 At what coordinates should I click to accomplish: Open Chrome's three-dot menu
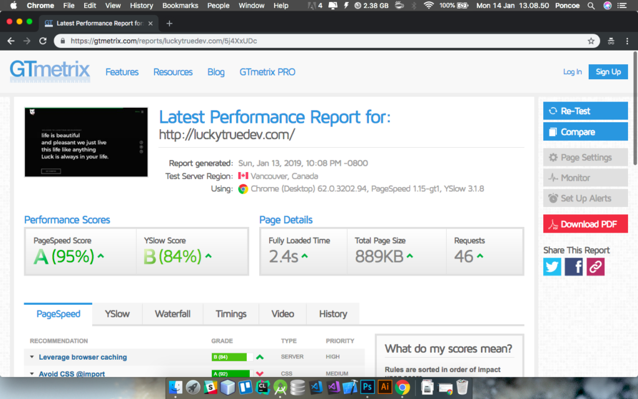(x=627, y=41)
